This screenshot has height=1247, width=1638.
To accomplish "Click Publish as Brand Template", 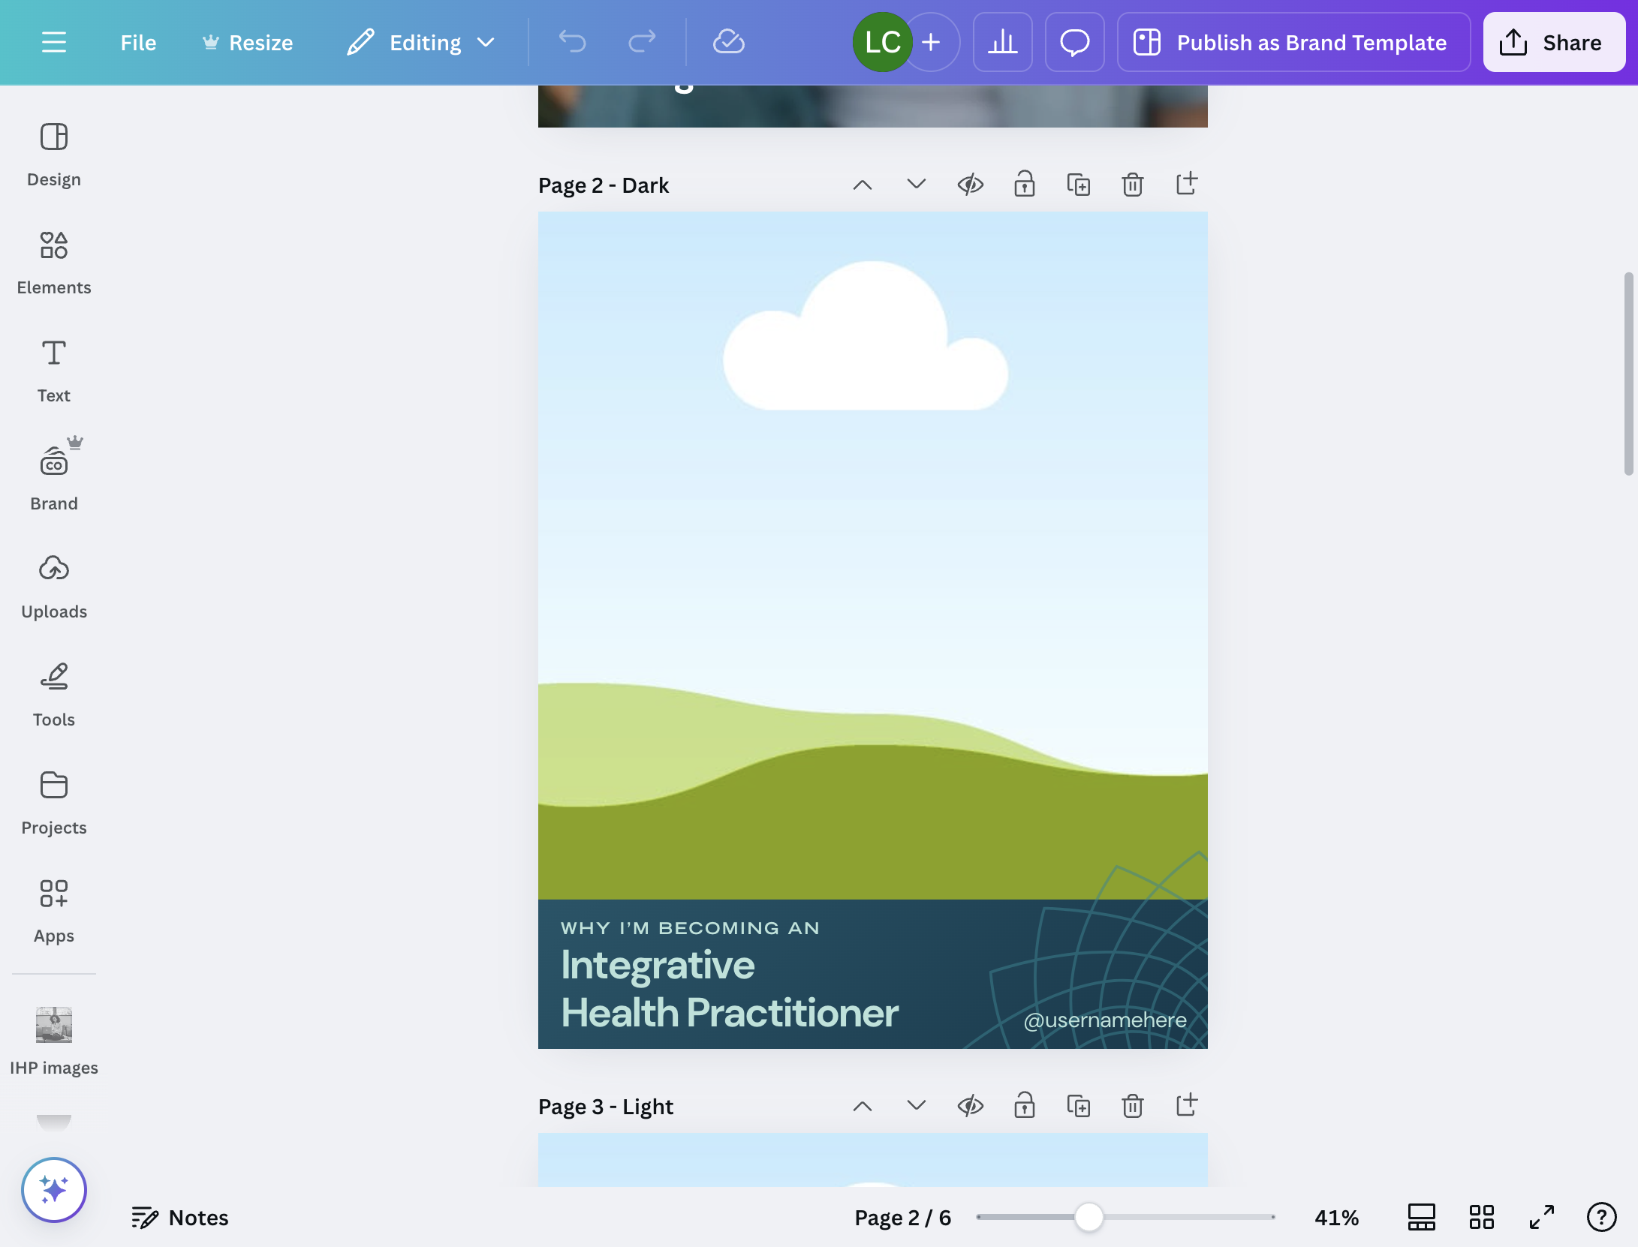I will [x=1293, y=42].
